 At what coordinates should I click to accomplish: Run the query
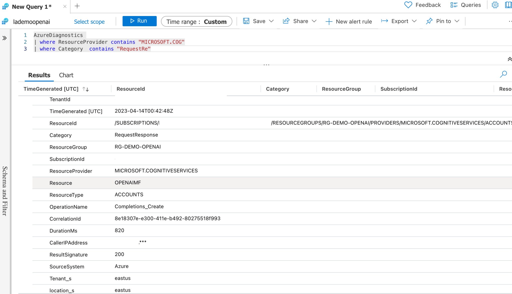(x=139, y=21)
